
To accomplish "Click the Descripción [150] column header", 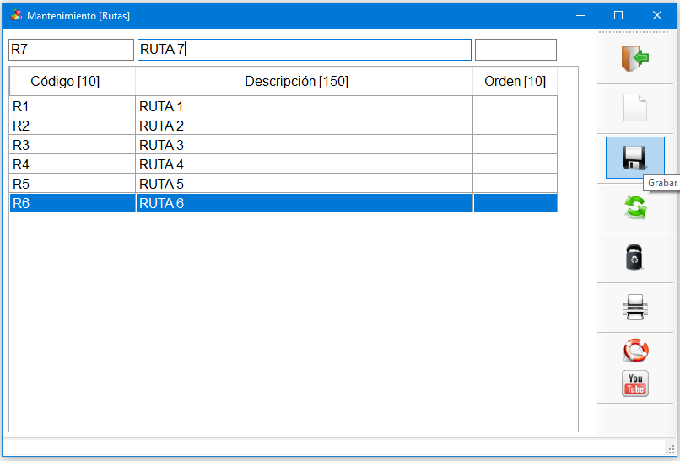I will point(304,82).
